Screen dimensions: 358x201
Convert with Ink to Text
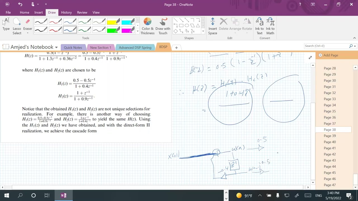click(x=259, y=26)
